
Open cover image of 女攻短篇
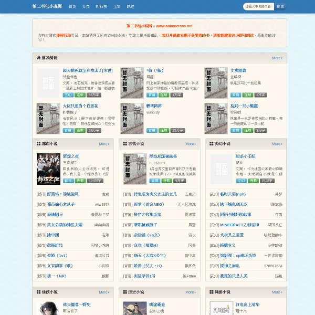(x=216, y=83)
